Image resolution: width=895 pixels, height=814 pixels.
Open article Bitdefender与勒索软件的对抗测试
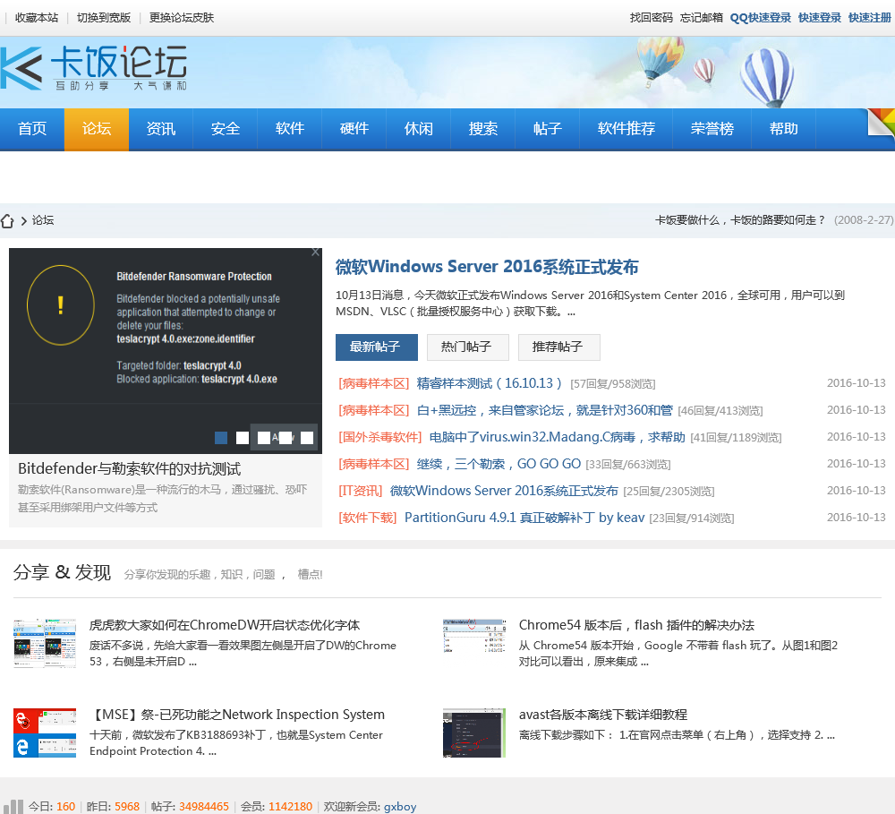click(x=130, y=469)
